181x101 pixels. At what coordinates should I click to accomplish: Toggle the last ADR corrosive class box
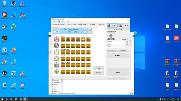click(x=89, y=39)
